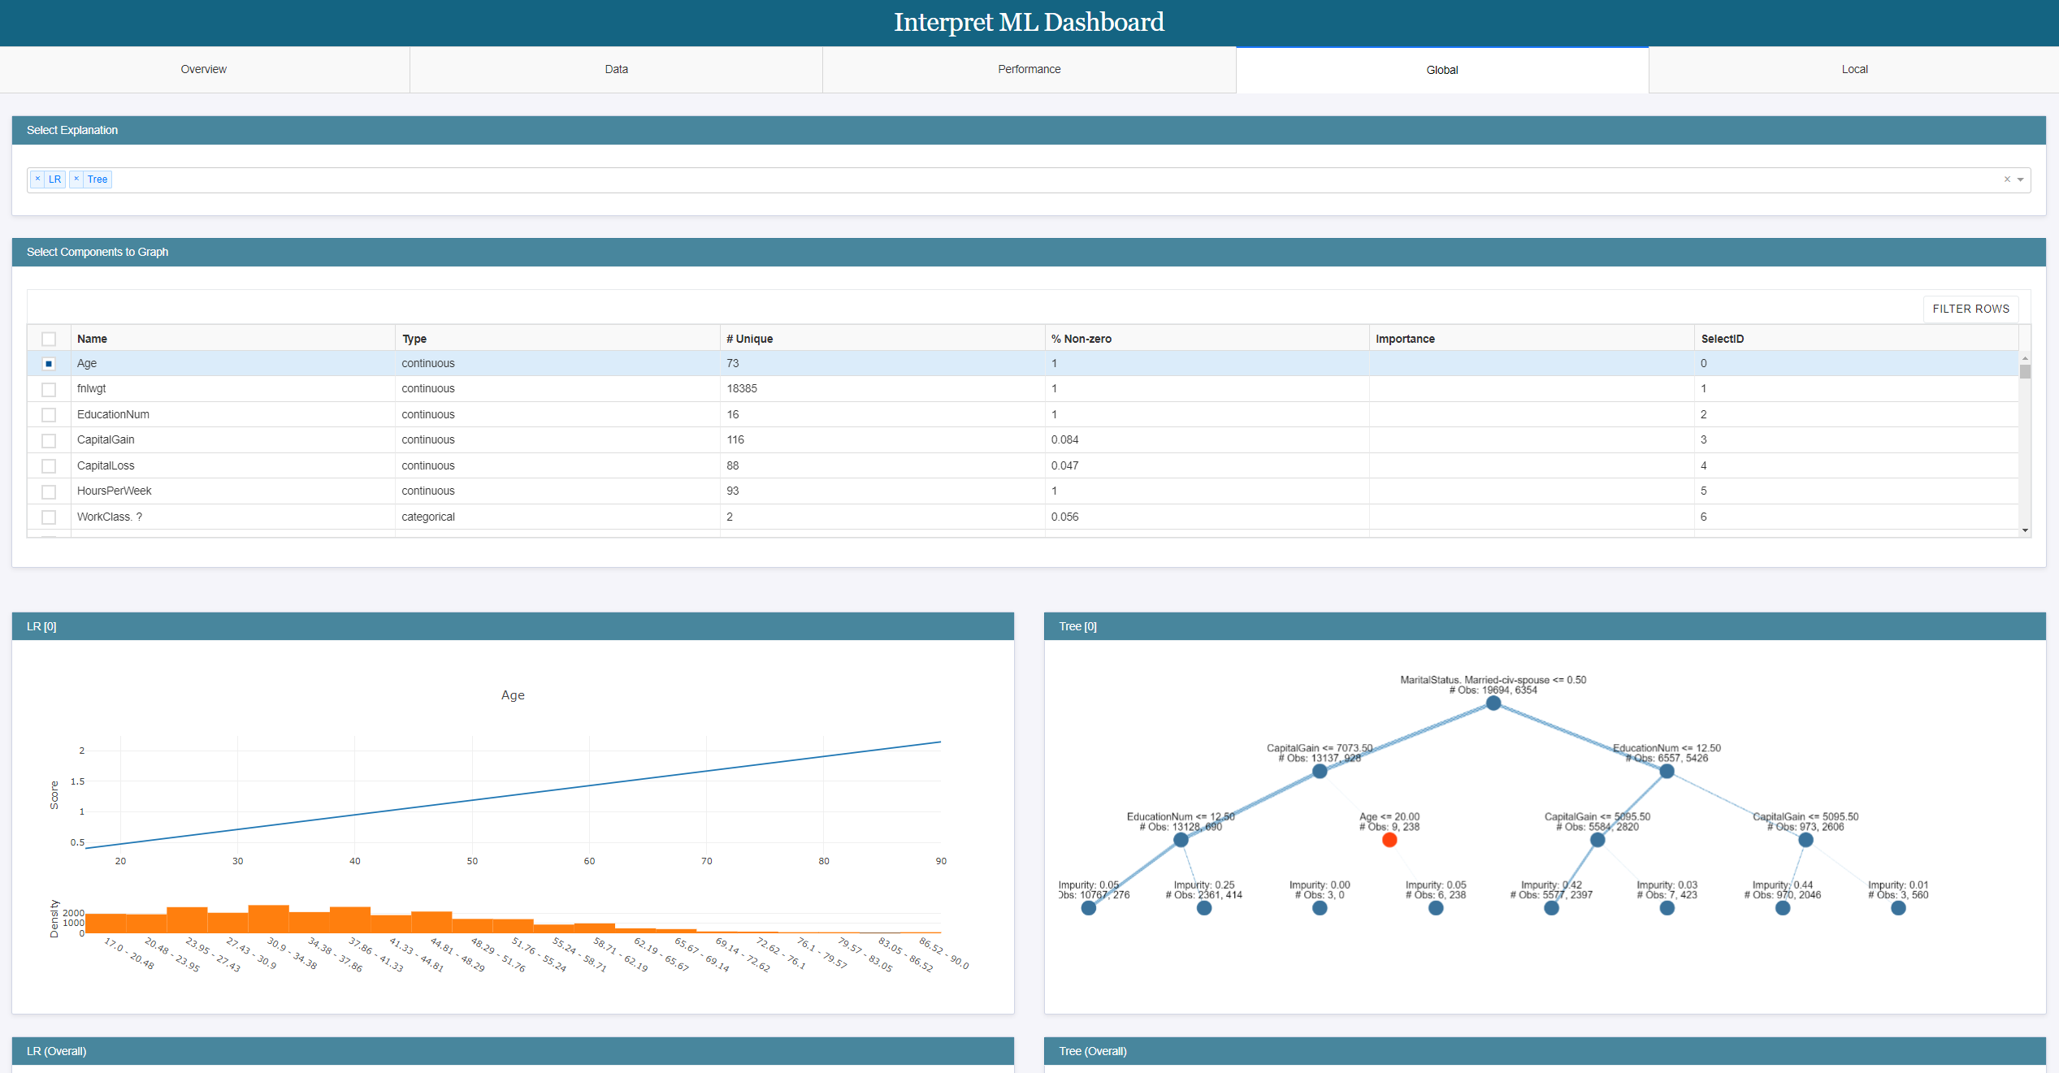Click the Global tab in navigation

[1441, 68]
